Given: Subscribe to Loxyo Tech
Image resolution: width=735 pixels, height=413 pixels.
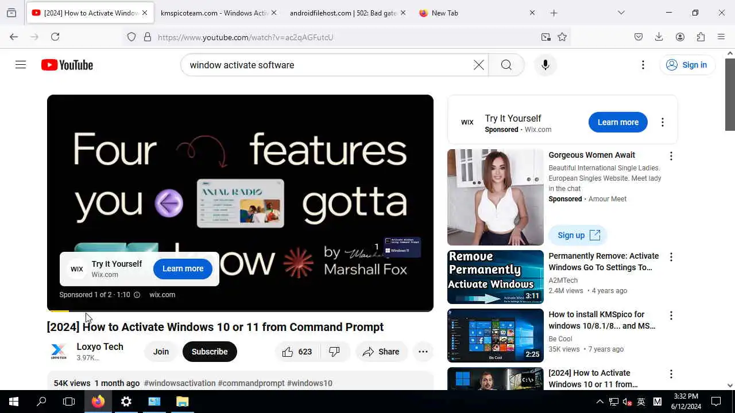Looking at the screenshot, I should 210,352.
